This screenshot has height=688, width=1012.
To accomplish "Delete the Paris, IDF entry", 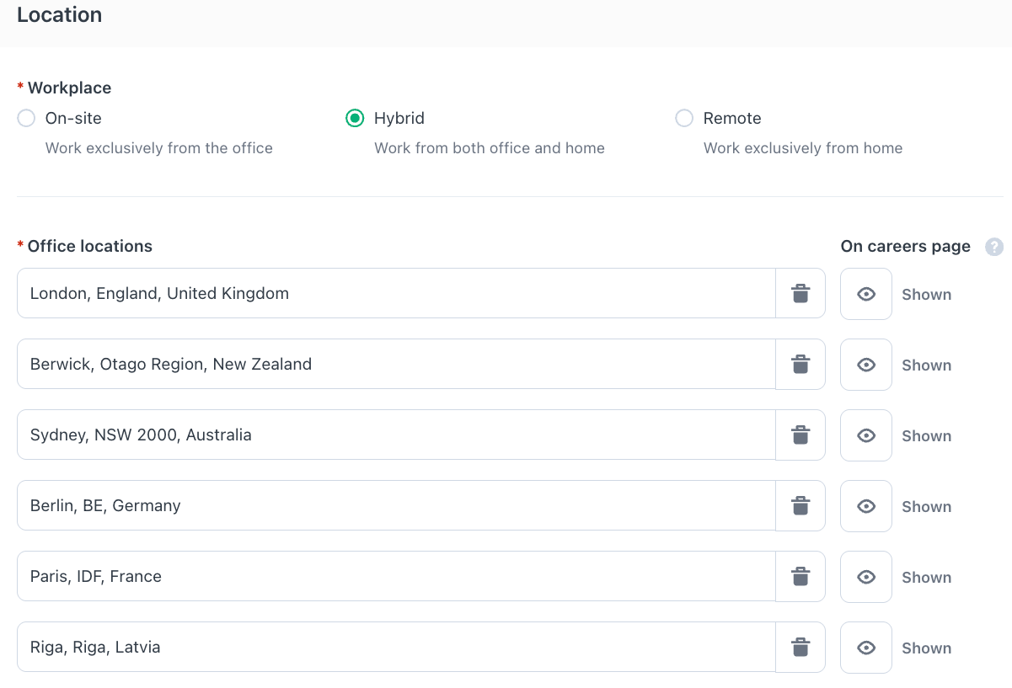I will coord(800,576).
